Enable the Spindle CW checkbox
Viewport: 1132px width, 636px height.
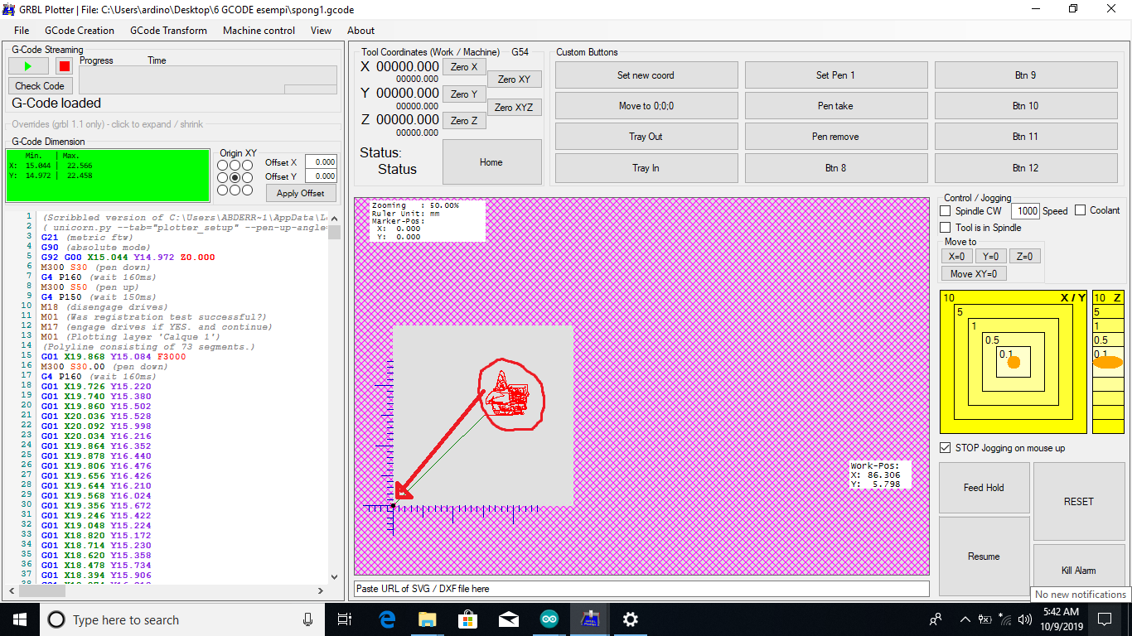(x=946, y=211)
